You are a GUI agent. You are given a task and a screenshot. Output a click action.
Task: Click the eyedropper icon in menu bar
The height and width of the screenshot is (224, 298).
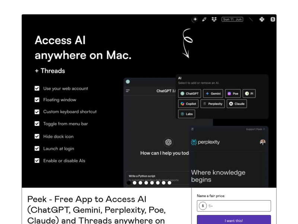[x=204, y=19]
